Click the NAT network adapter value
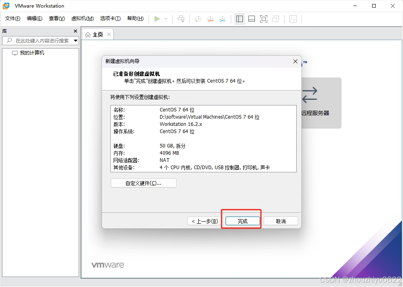This screenshot has height=287, width=403. (x=165, y=160)
